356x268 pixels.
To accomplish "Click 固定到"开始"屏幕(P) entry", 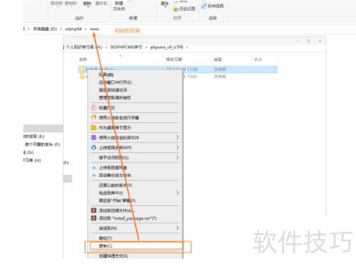I will click(117, 200).
